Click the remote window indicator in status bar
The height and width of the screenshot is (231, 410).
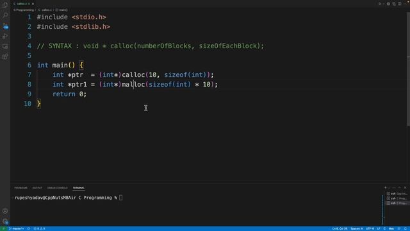tap(3, 228)
